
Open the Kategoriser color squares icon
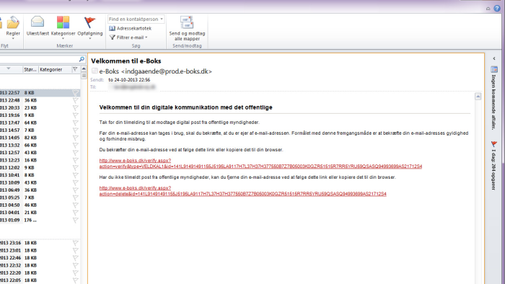tap(63, 22)
